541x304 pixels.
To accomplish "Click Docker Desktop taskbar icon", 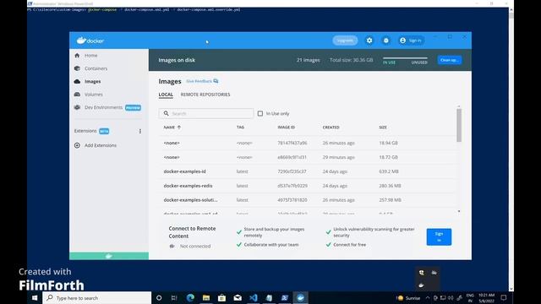I will [301, 298].
